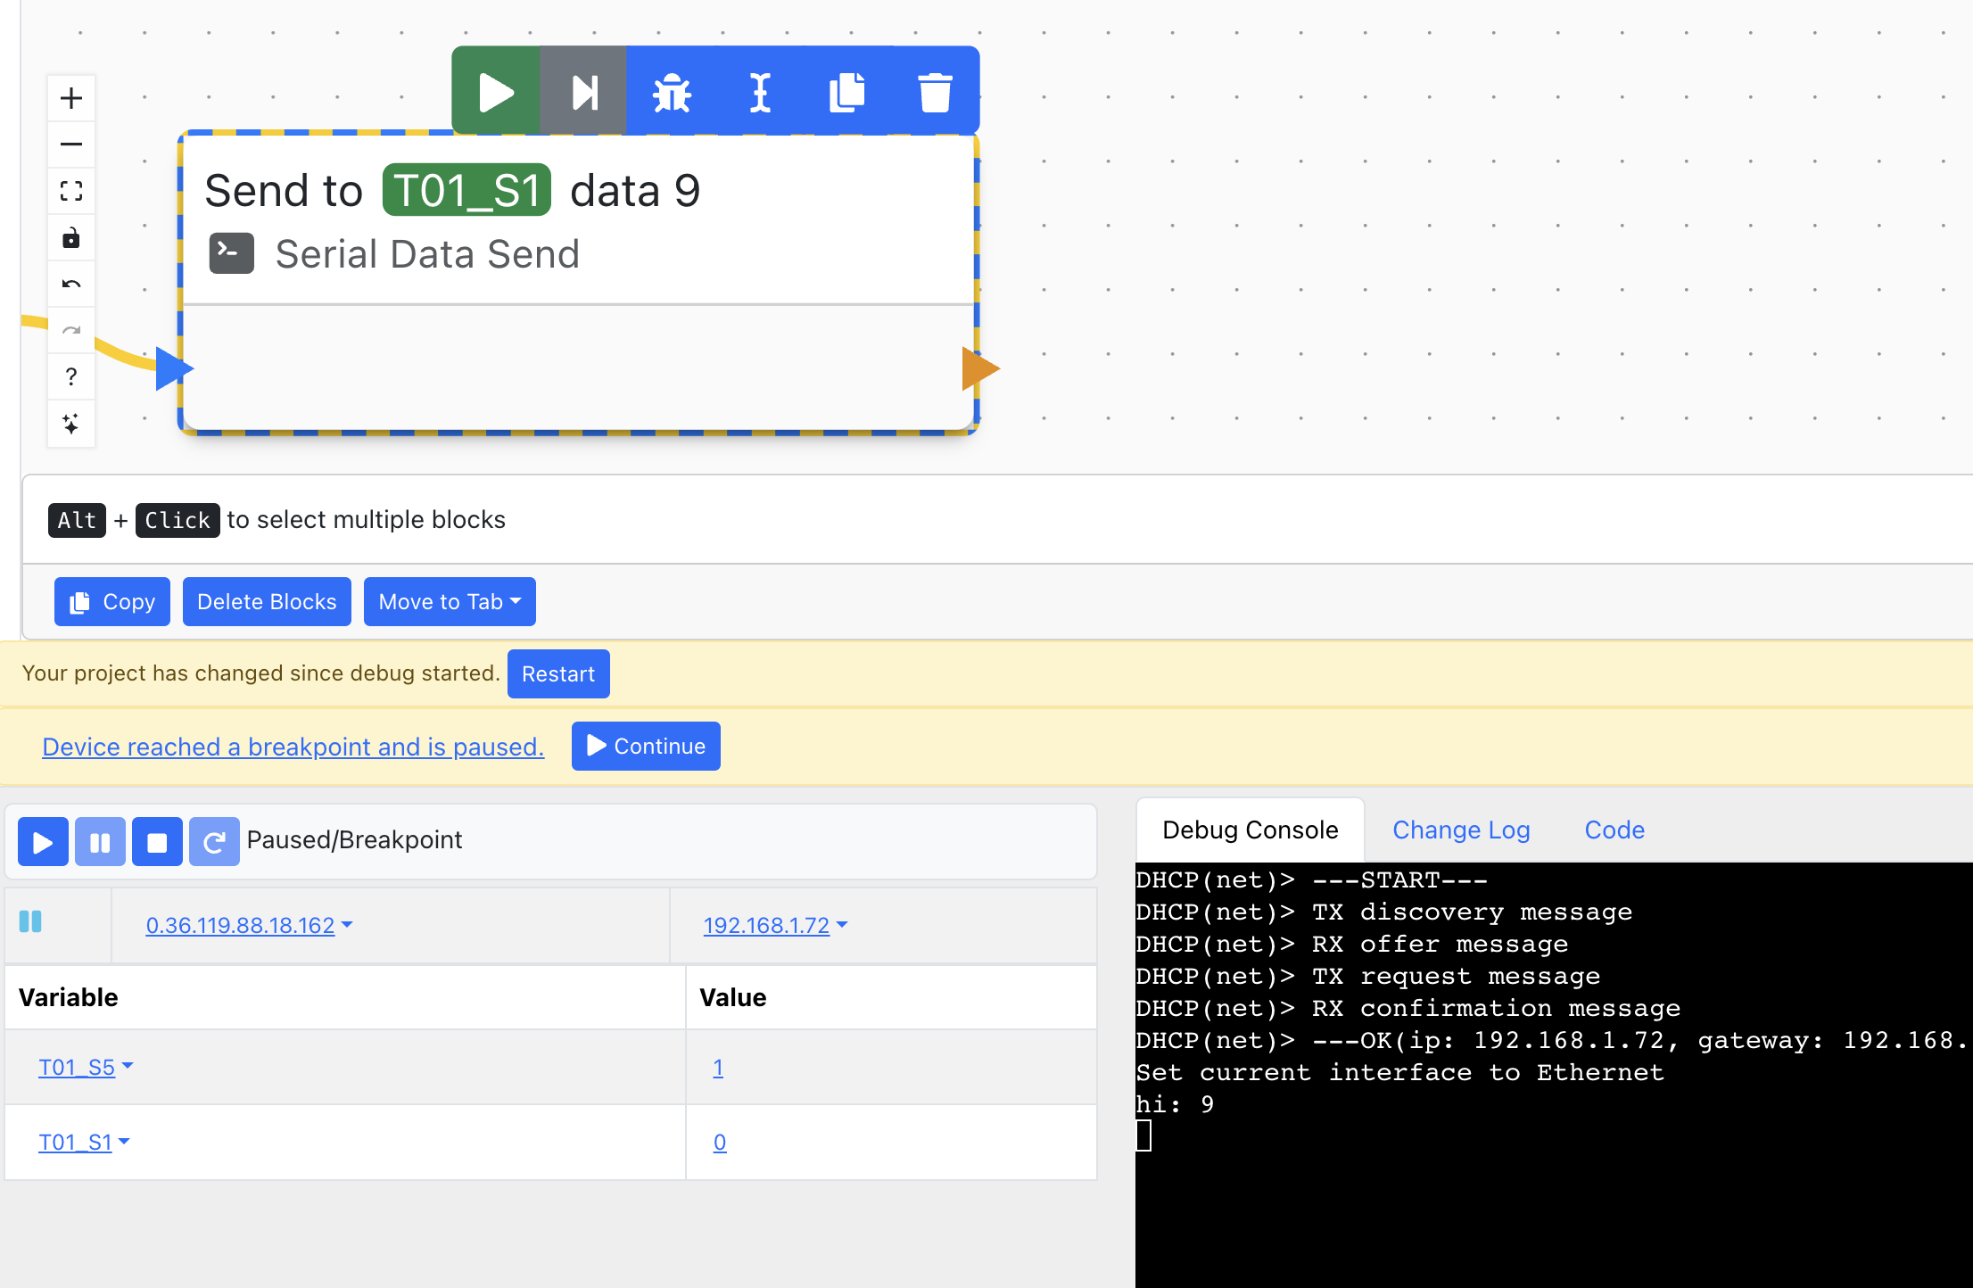Image resolution: width=1973 pixels, height=1288 pixels.
Task: Stop debugging with stop control
Action: click(x=157, y=841)
